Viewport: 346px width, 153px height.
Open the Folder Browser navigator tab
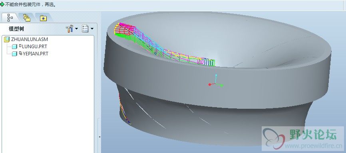[x=27, y=18]
